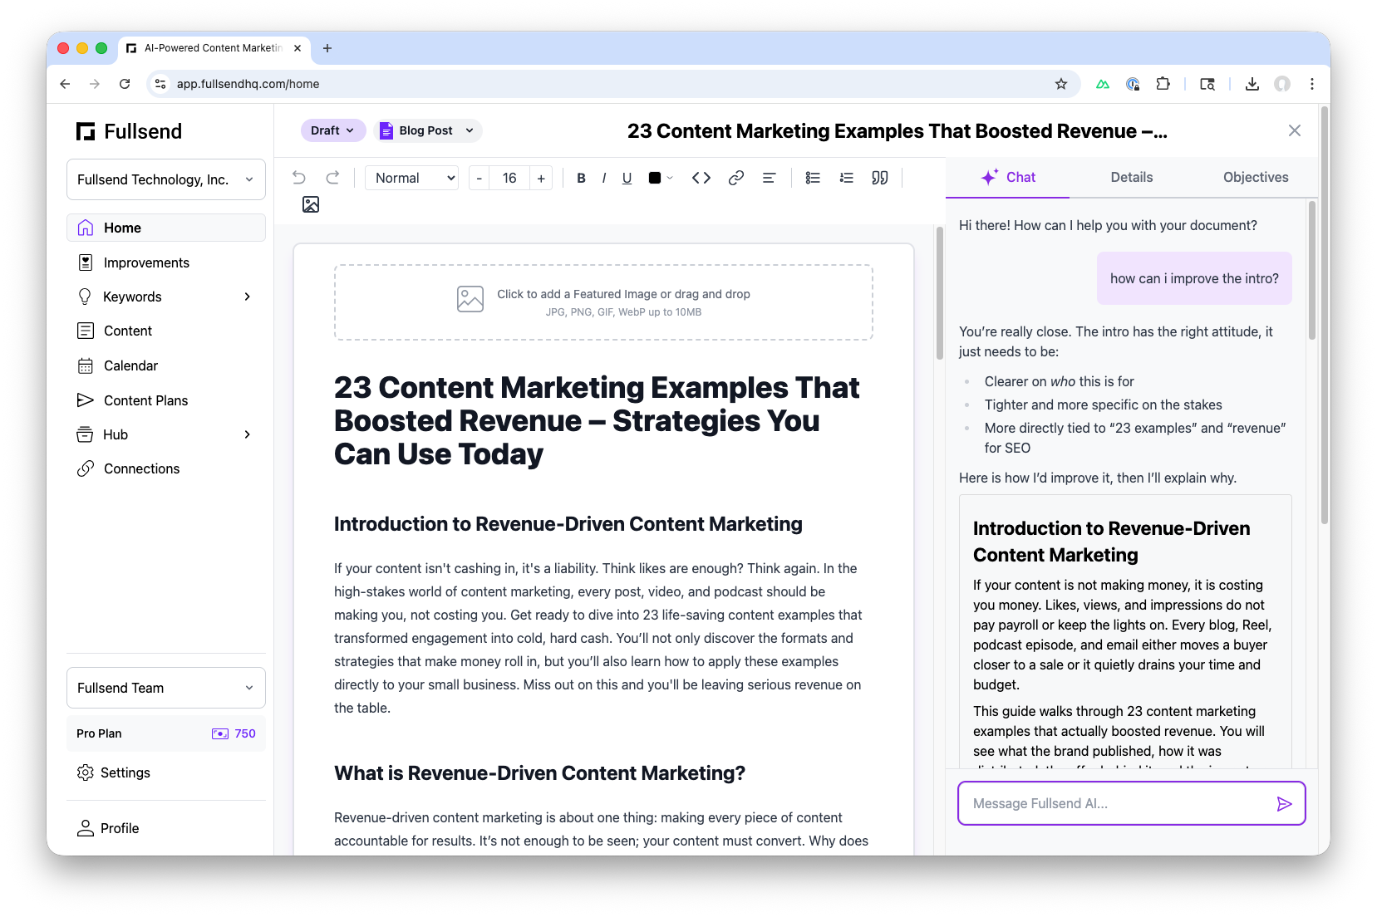Open the insert code block icon
Image resolution: width=1377 pixels, height=917 pixels.
(701, 177)
